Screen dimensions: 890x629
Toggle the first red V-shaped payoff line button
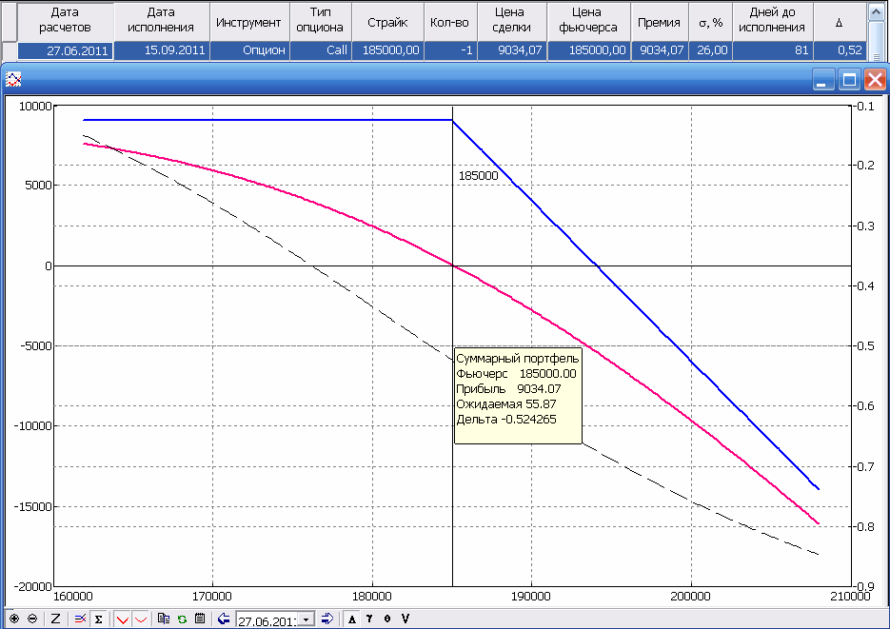(x=123, y=619)
